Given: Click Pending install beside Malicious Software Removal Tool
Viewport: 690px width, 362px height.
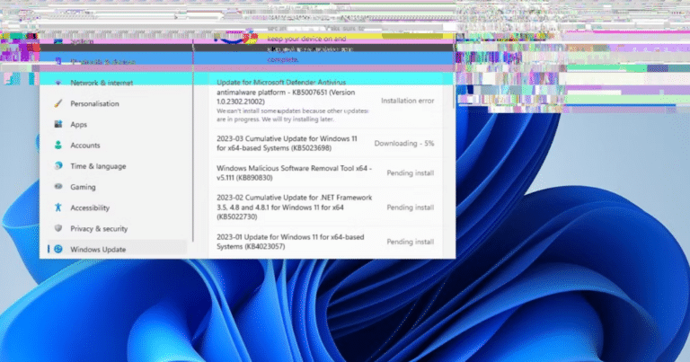Looking at the screenshot, I should pyautogui.click(x=410, y=173).
